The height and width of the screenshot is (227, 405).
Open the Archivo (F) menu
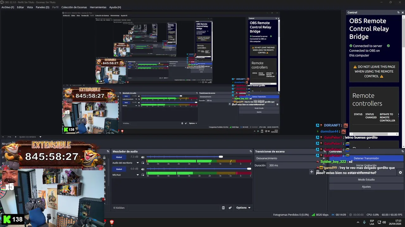(x=8, y=7)
